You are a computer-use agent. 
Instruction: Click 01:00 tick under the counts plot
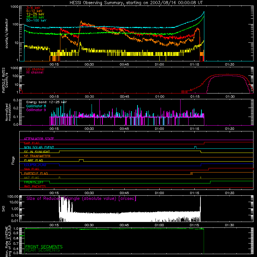[159, 65]
